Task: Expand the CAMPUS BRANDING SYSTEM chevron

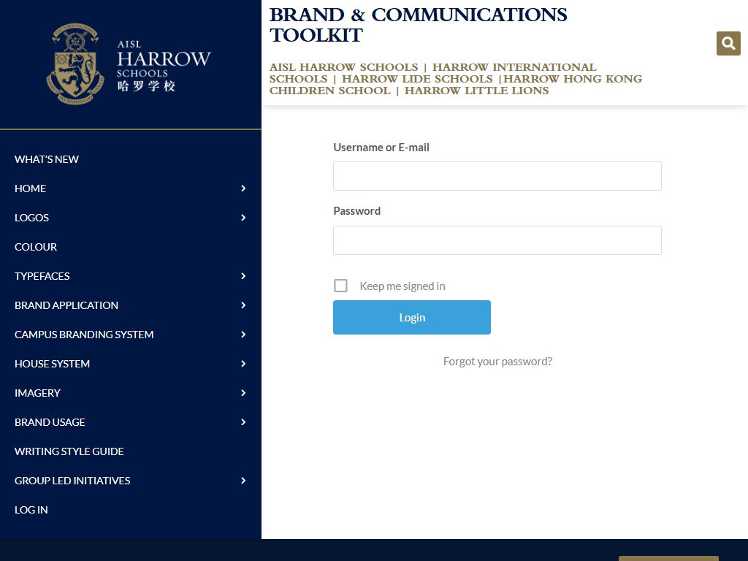Action: [x=243, y=335]
